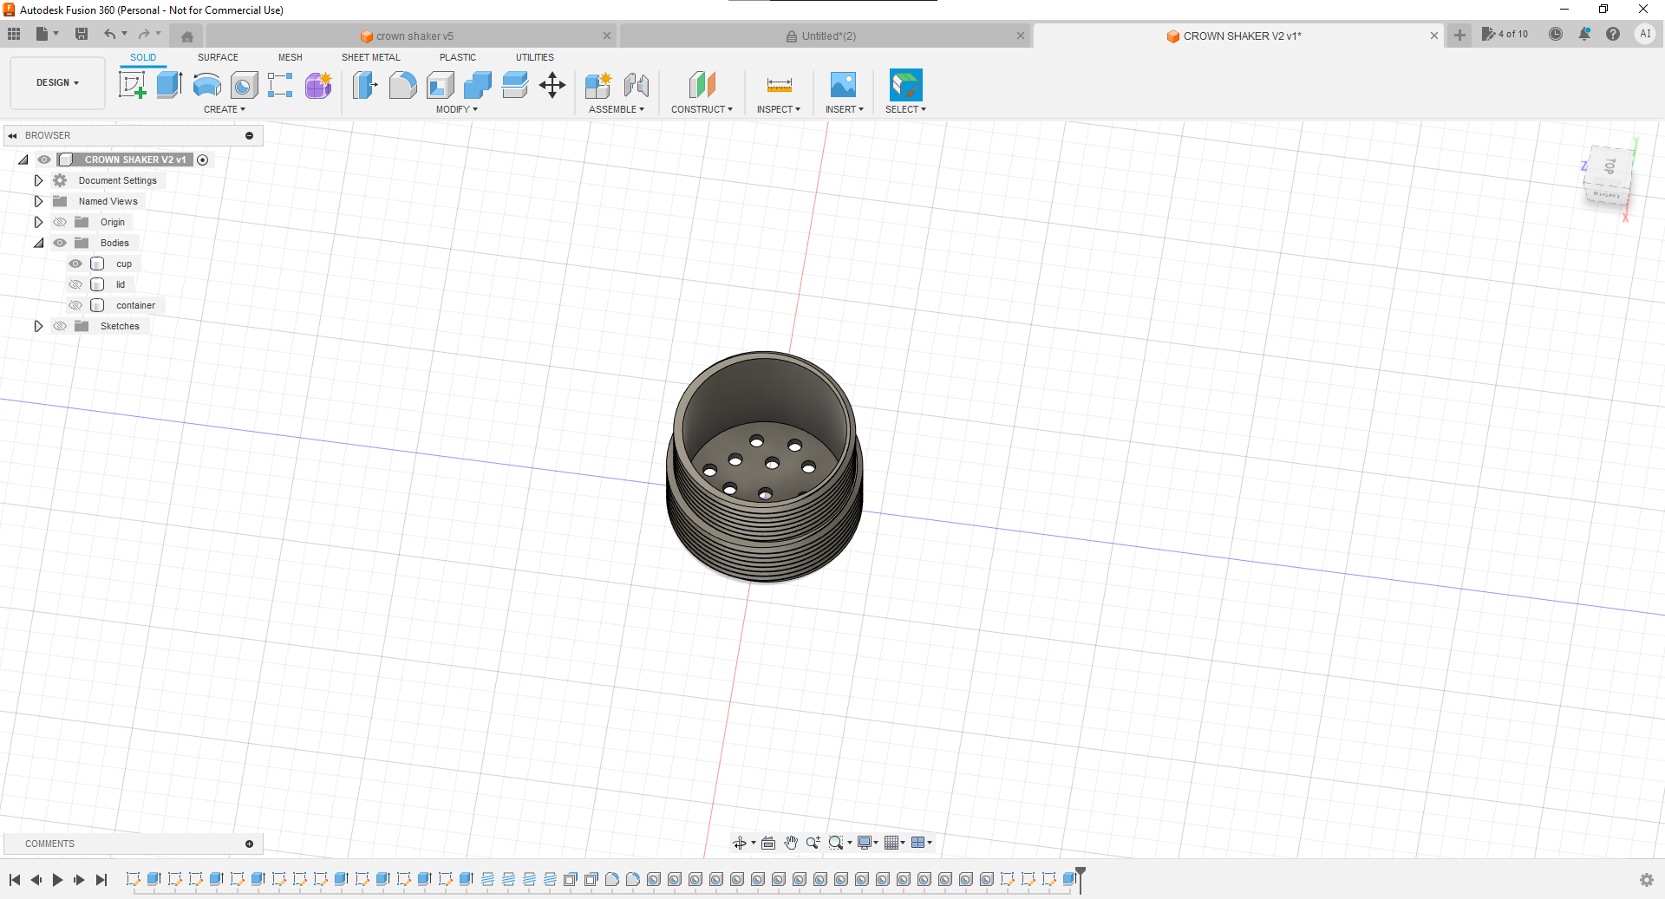This screenshot has width=1665, height=899.
Task: Toggle visibility of the Origin folder
Action: 59,222
